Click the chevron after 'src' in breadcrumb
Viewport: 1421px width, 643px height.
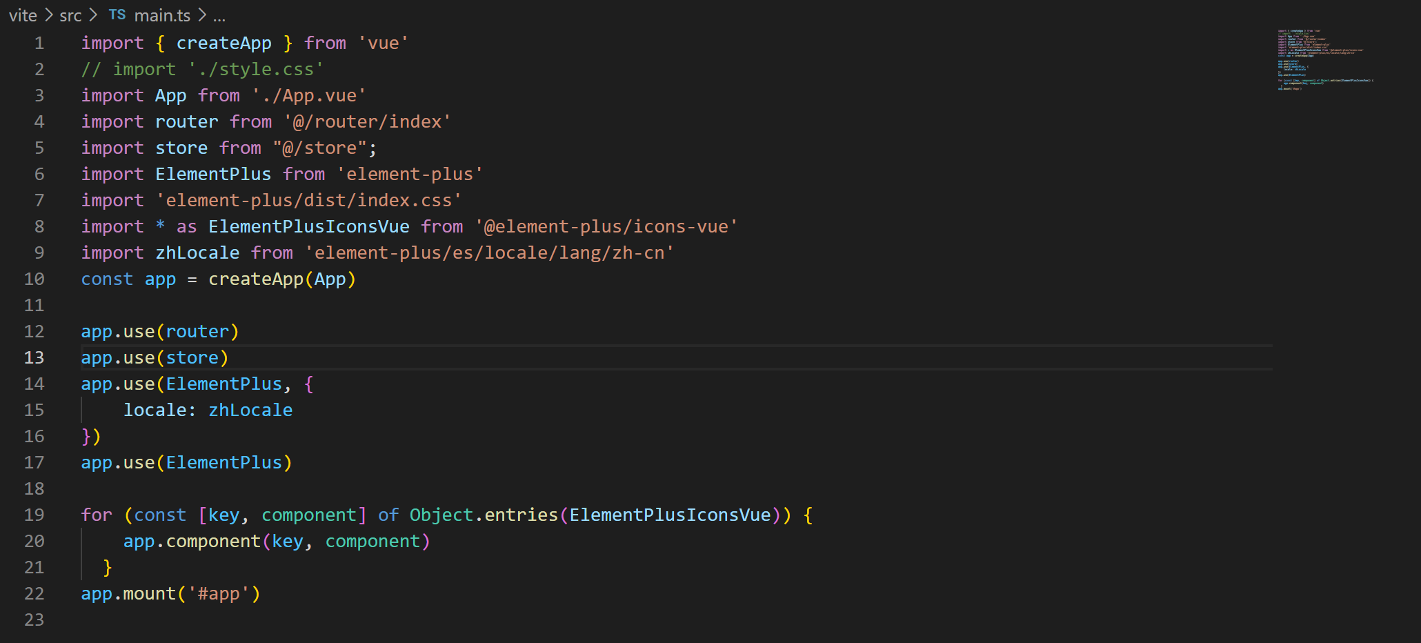93,14
